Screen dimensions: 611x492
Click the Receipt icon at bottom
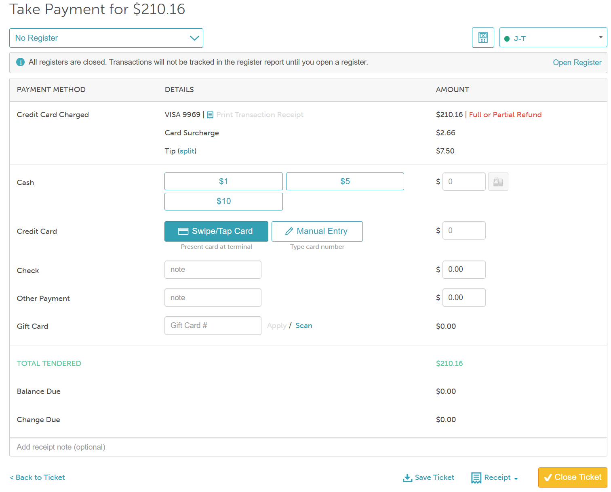tap(476, 478)
